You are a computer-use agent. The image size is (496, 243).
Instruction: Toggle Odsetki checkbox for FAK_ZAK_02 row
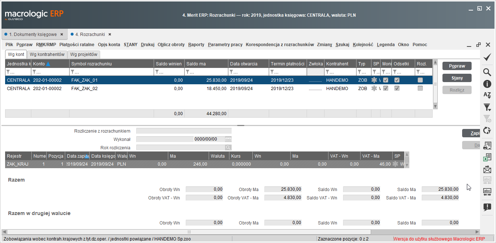[397, 88]
